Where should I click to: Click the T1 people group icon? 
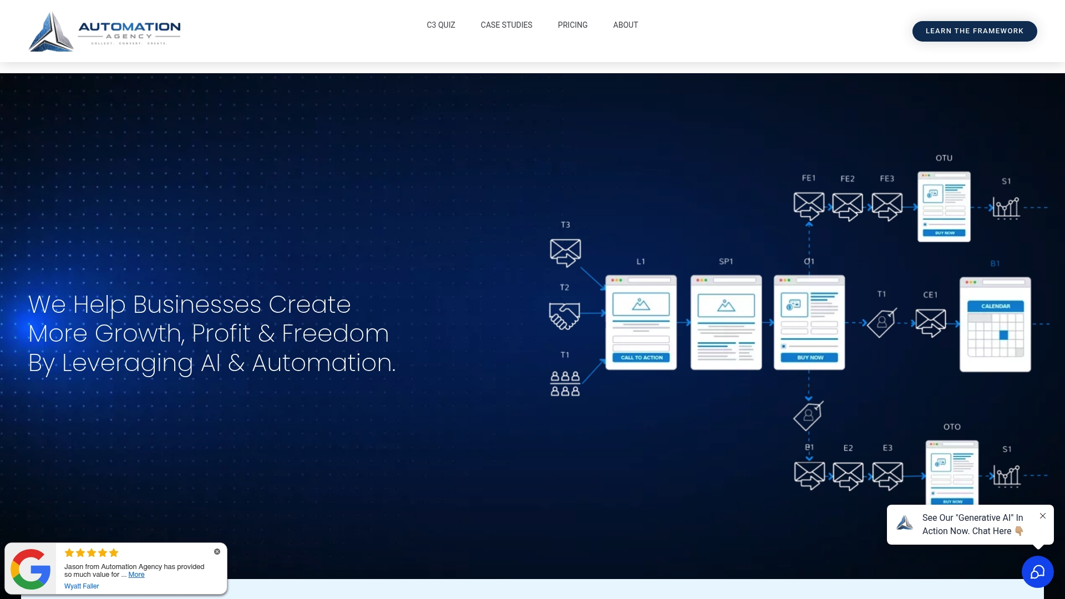pyautogui.click(x=565, y=384)
